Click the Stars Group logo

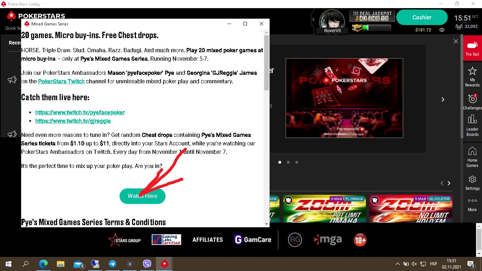[124, 240]
